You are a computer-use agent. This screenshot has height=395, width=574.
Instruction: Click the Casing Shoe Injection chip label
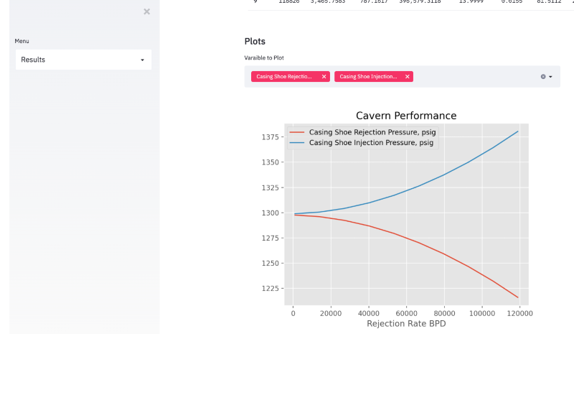367,77
